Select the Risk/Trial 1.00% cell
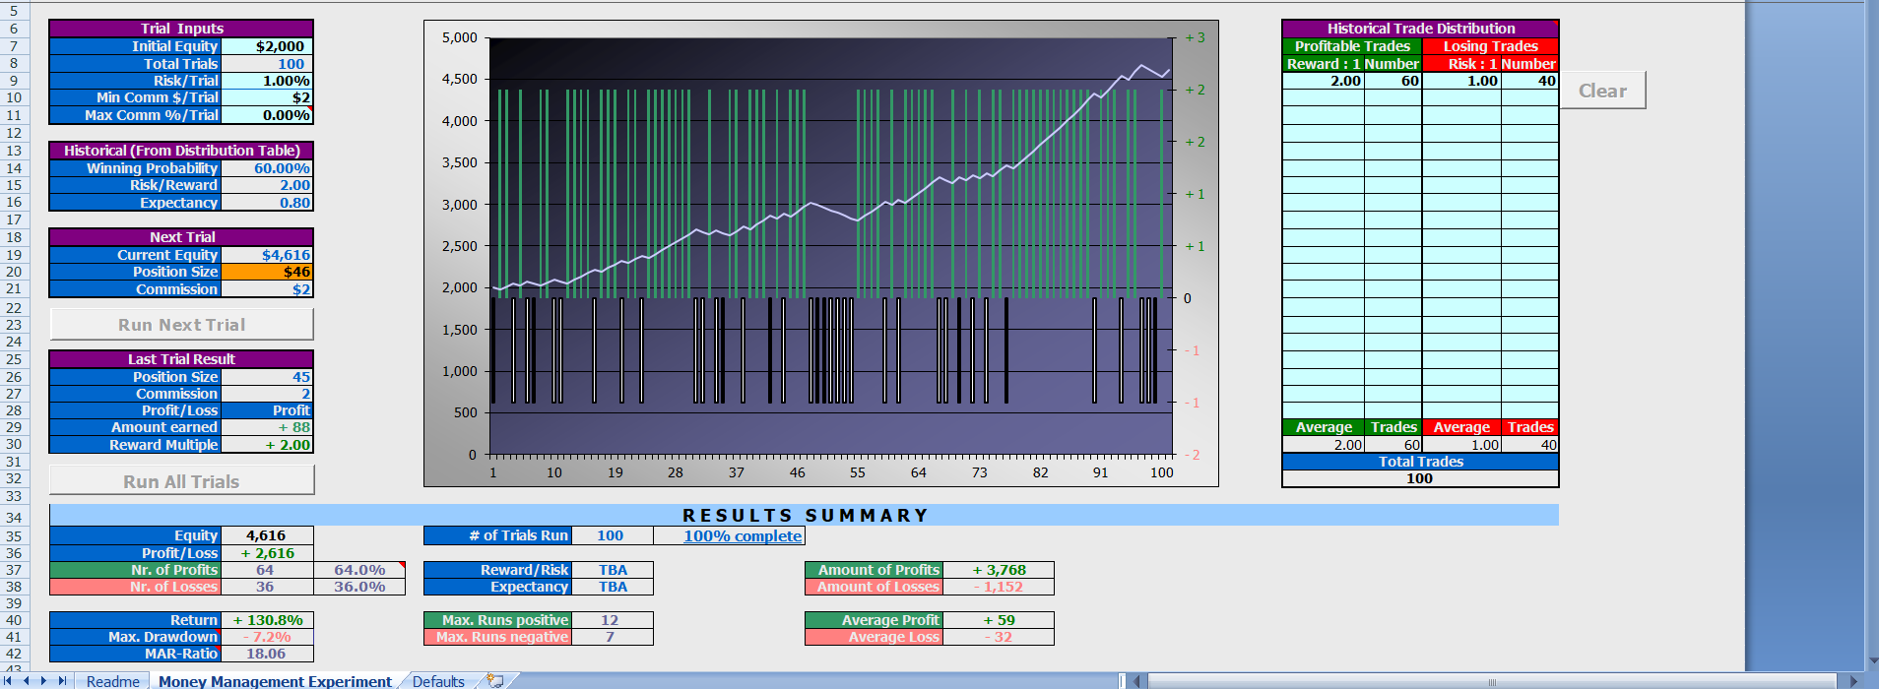The width and height of the screenshot is (1879, 689). [267, 81]
